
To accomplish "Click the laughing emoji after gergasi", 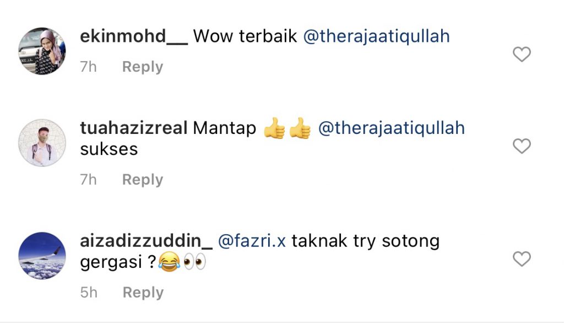I will tap(169, 262).
